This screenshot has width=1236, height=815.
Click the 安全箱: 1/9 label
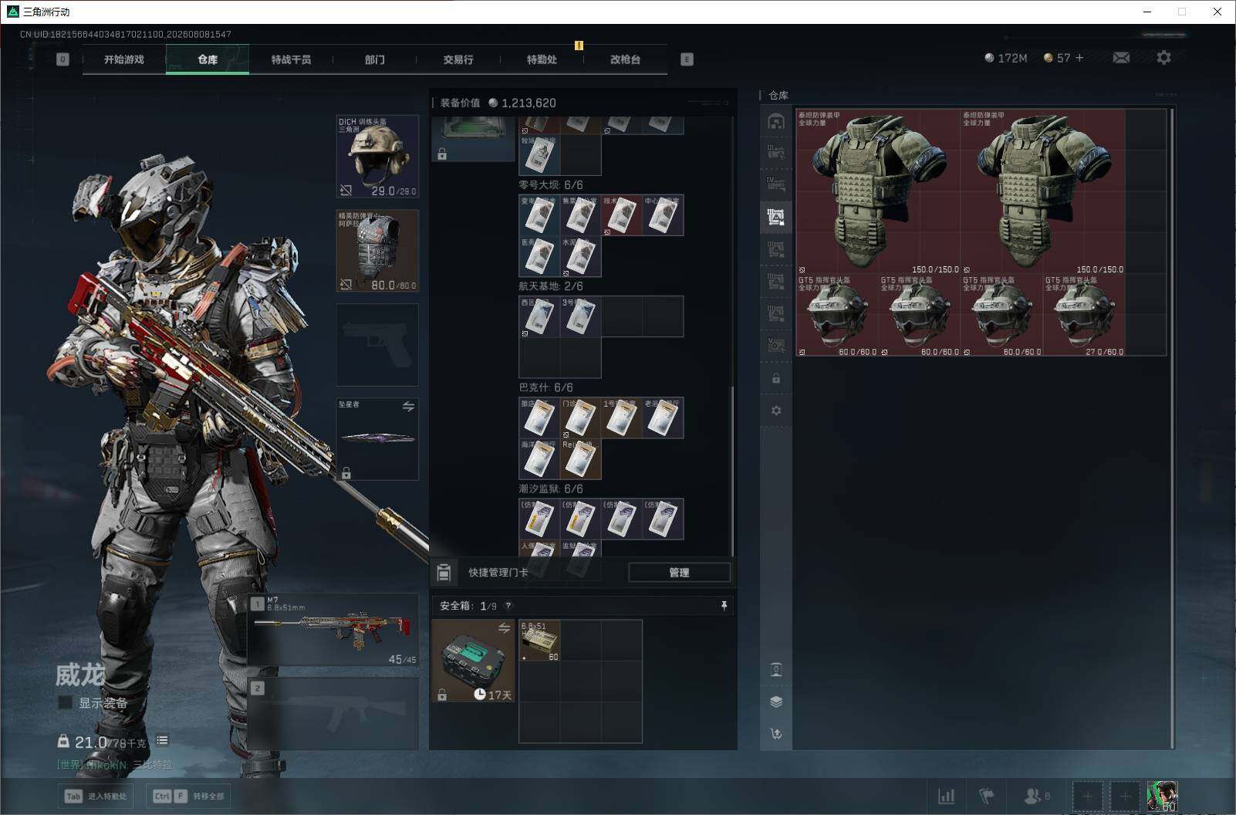point(468,606)
